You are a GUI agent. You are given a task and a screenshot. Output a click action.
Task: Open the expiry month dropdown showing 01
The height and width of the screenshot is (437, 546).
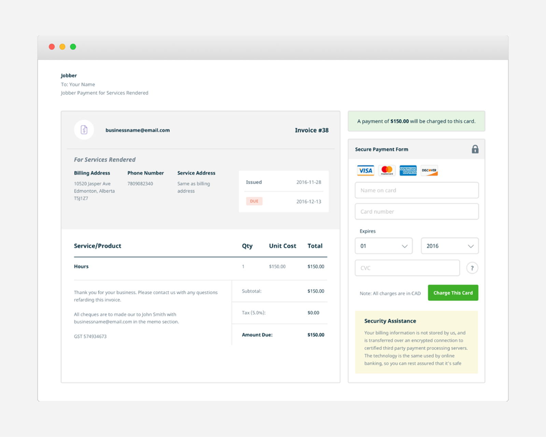[x=383, y=246]
